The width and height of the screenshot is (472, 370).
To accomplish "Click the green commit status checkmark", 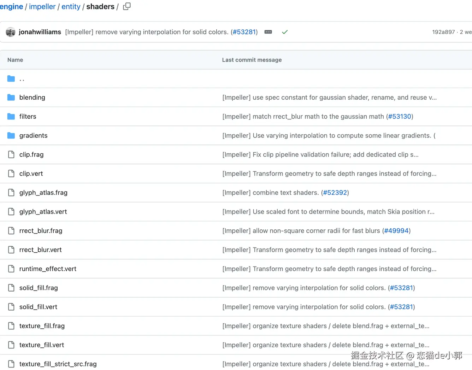I will (x=285, y=32).
